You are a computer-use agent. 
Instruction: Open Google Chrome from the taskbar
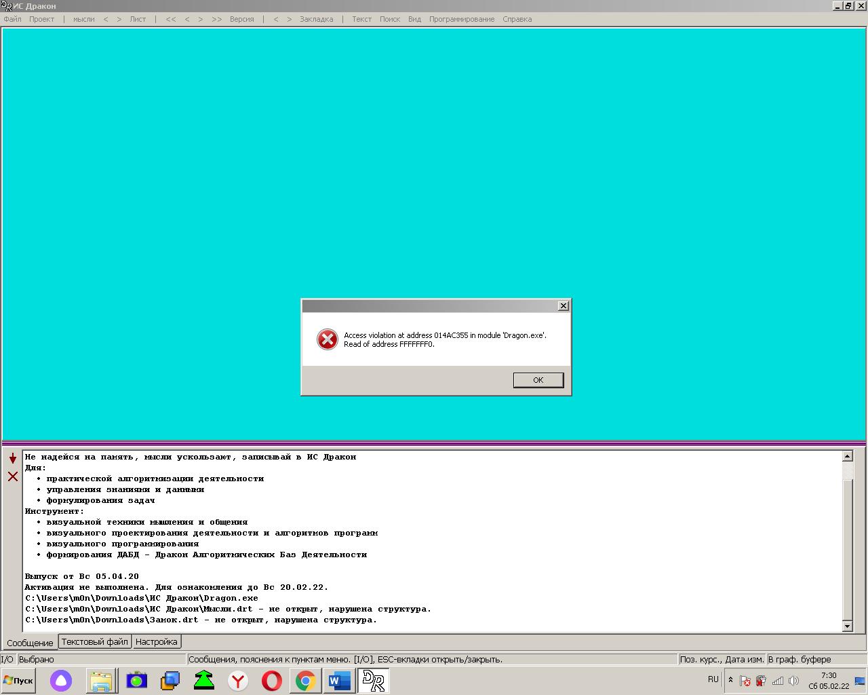(x=306, y=681)
